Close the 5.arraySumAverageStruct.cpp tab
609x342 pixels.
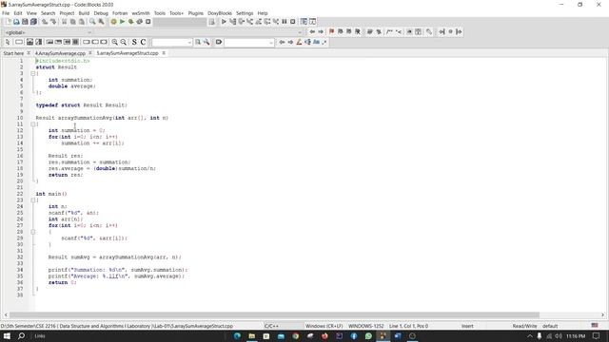point(164,53)
